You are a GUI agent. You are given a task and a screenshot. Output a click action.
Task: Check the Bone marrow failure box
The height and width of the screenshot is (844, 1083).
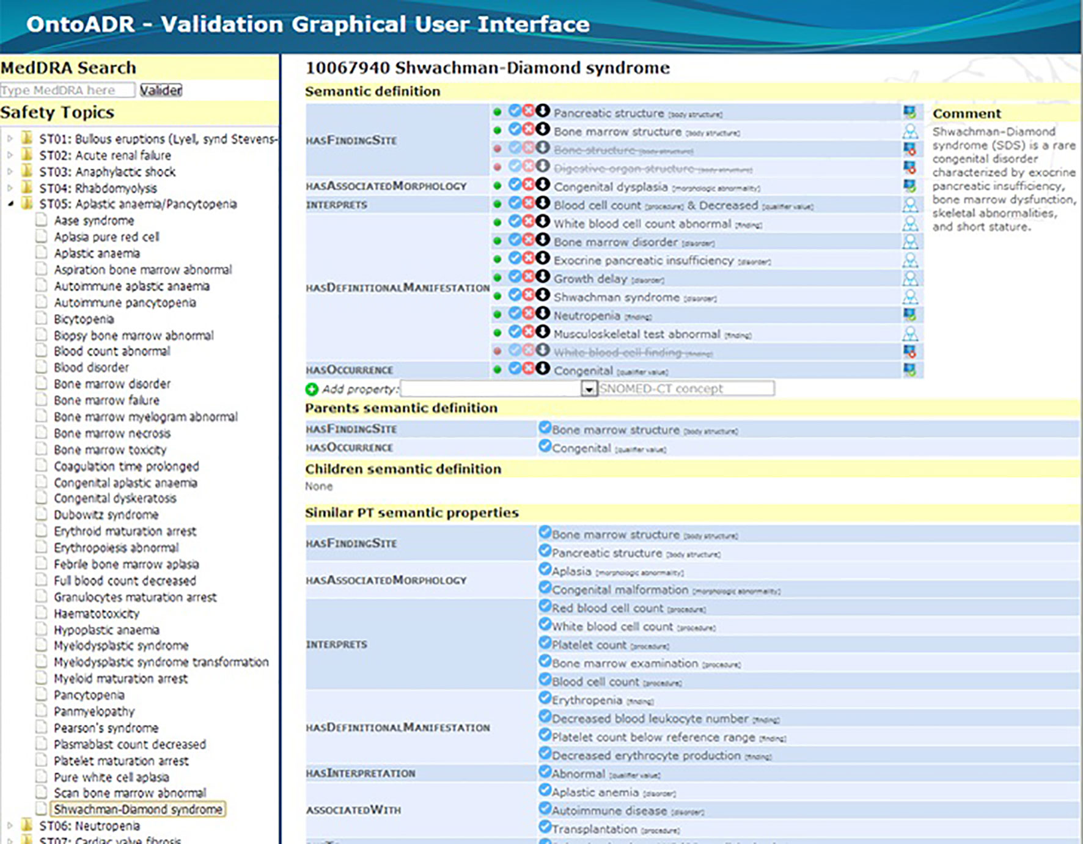42,400
